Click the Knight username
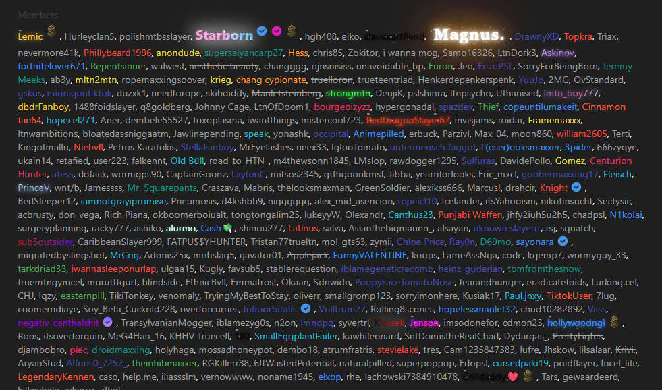This screenshot has width=662, height=390. coord(553,188)
